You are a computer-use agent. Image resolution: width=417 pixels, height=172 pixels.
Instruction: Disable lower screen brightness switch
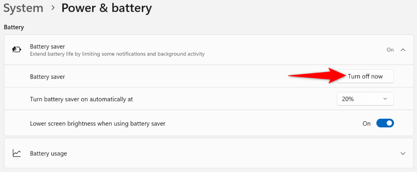pyautogui.click(x=385, y=123)
